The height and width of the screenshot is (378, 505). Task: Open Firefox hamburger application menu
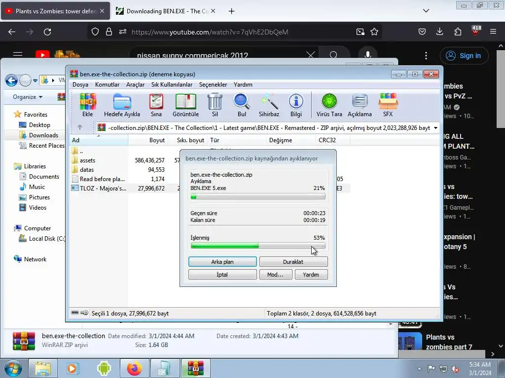click(x=493, y=31)
